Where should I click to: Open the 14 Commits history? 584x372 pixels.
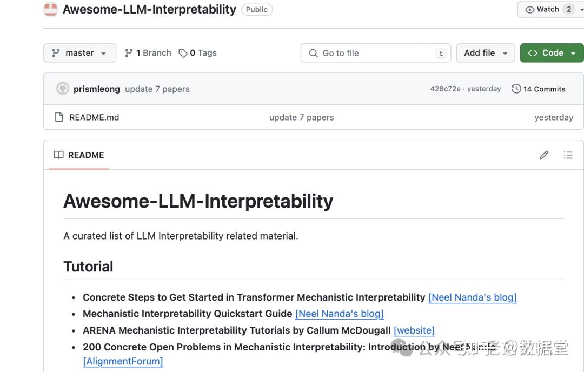click(x=538, y=89)
